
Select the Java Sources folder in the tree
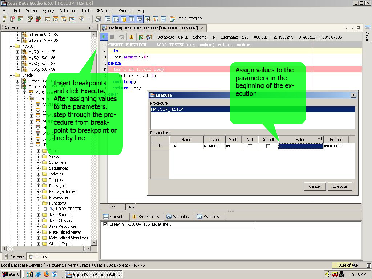pos(61,215)
